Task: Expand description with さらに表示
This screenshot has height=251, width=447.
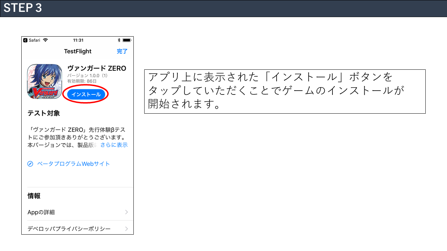Action: coord(114,145)
